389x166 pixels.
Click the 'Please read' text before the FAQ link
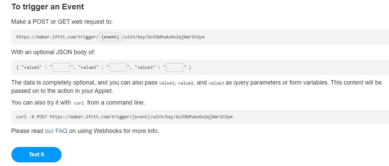(x=27, y=131)
